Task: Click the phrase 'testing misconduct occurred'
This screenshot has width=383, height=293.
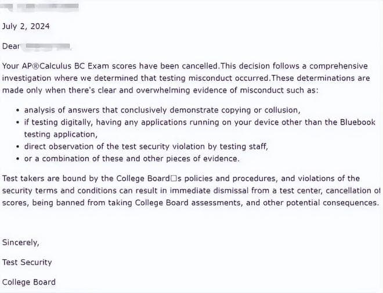Action: [x=214, y=78]
